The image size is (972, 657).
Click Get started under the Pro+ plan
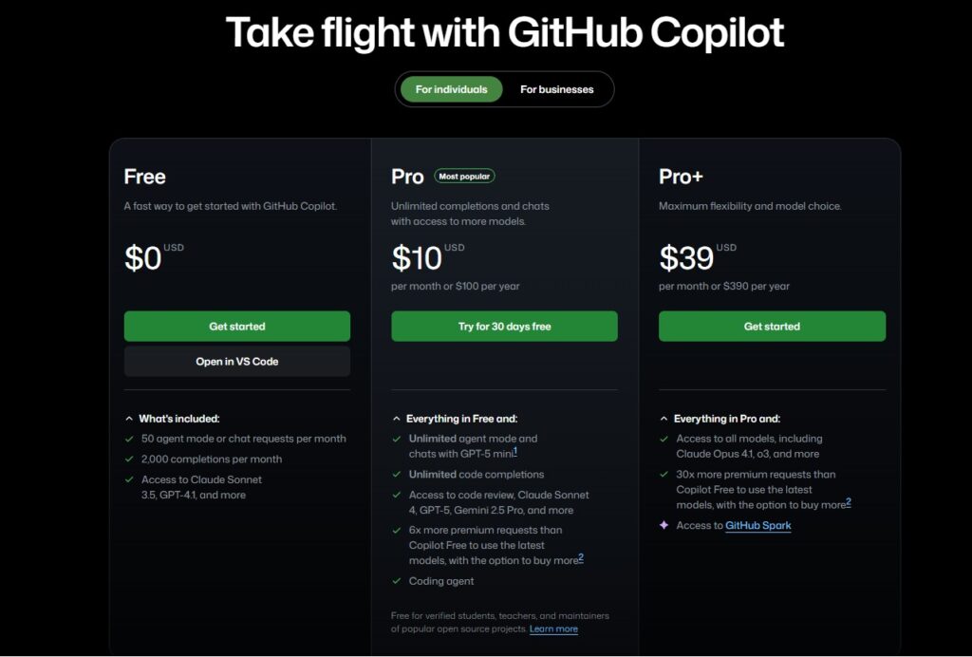(772, 327)
